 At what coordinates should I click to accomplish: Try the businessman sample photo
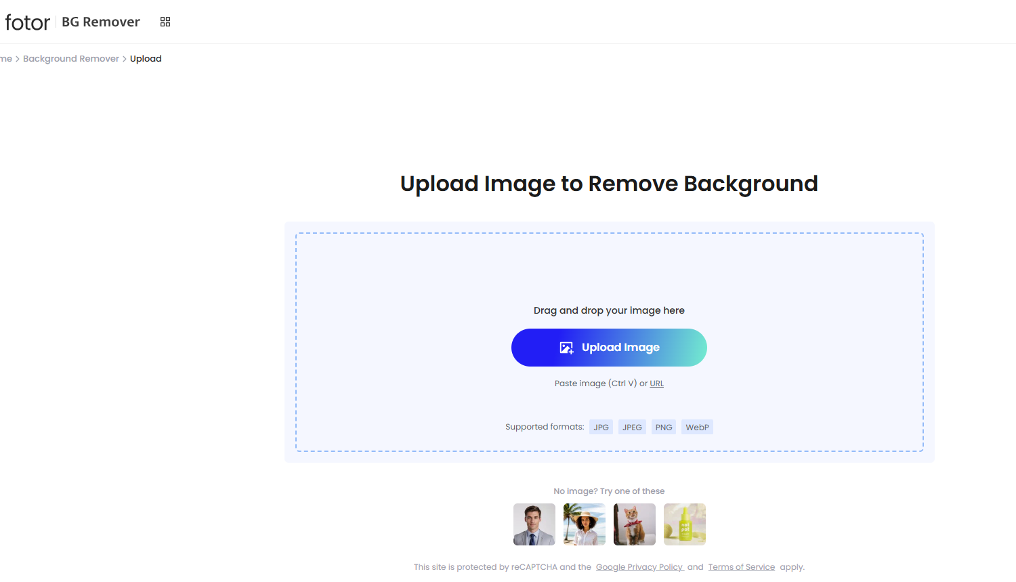point(534,524)
